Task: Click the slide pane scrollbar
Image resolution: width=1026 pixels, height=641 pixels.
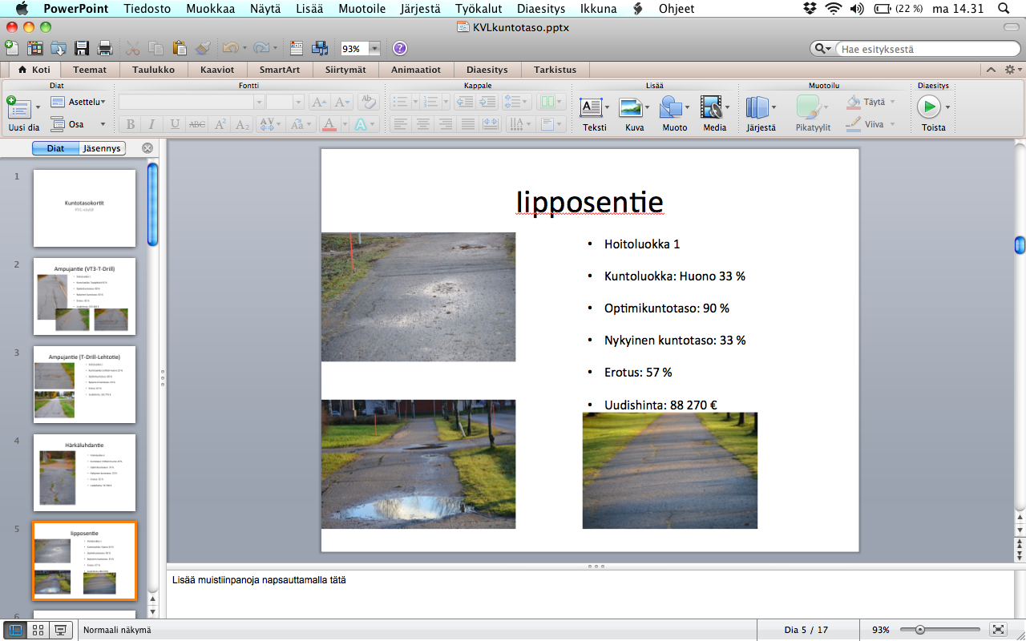Action: pyautogui.click(x=152, y=204)
